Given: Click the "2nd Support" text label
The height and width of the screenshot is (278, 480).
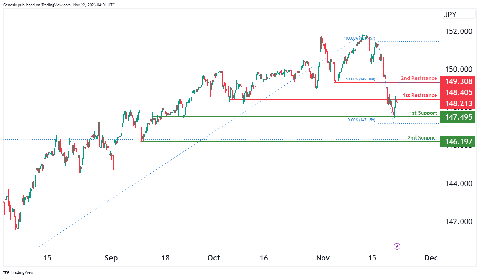Looking at the screenshot, I should (422, 138).
